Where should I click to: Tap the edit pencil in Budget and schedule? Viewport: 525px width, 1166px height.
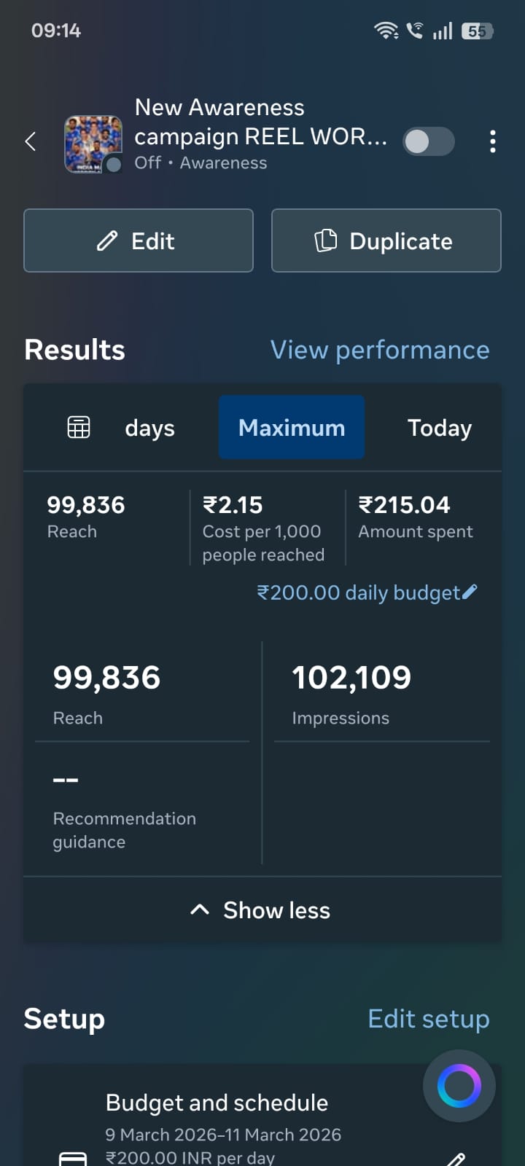(x=456, y=1159)
